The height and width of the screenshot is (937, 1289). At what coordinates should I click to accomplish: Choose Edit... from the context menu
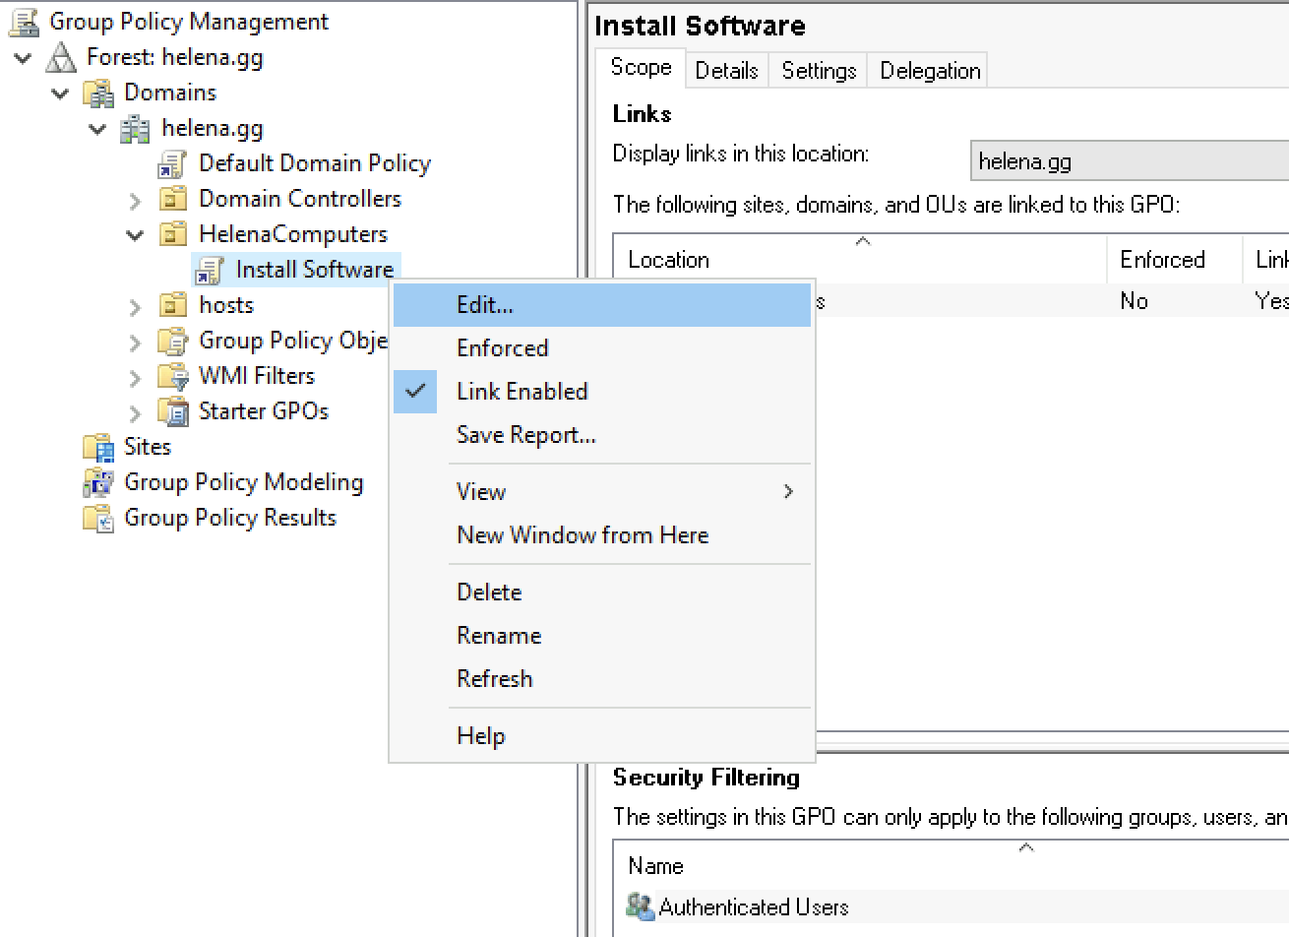point(484,305)
